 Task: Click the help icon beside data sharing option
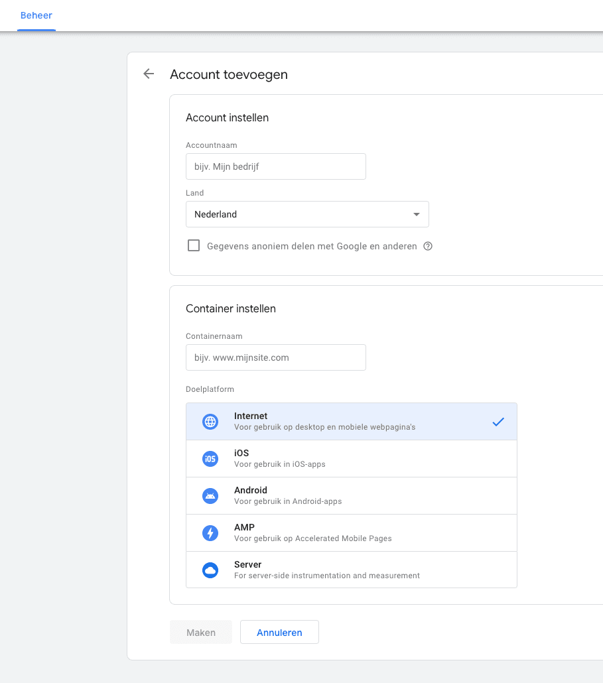(x=428, y=246)
